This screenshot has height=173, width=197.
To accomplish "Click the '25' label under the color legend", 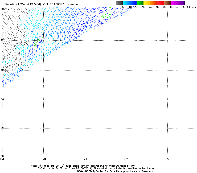I will tap(150, 7).
